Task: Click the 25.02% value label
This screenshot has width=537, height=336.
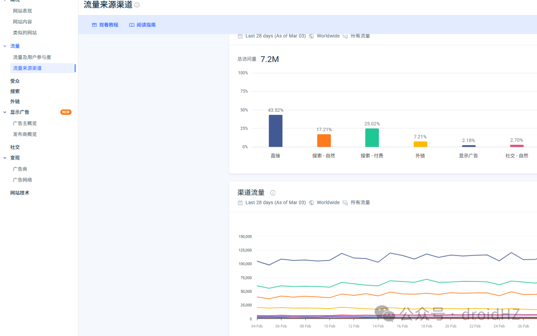Action: pos(372,124)
